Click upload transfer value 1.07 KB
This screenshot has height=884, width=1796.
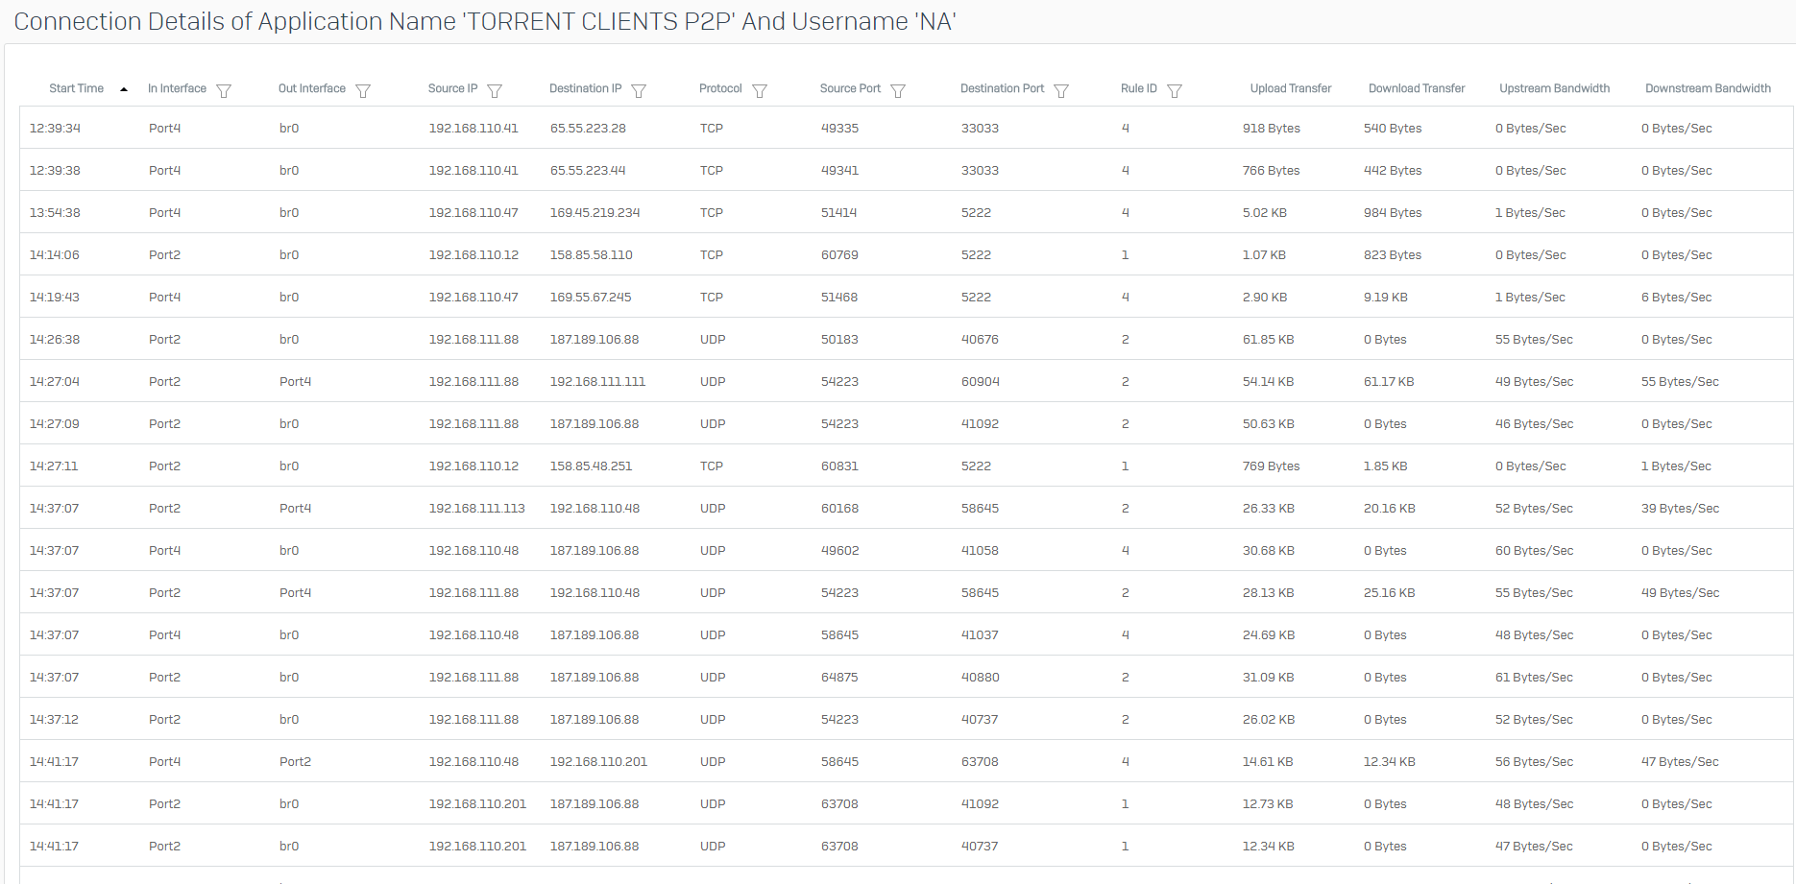point(1264,254)
